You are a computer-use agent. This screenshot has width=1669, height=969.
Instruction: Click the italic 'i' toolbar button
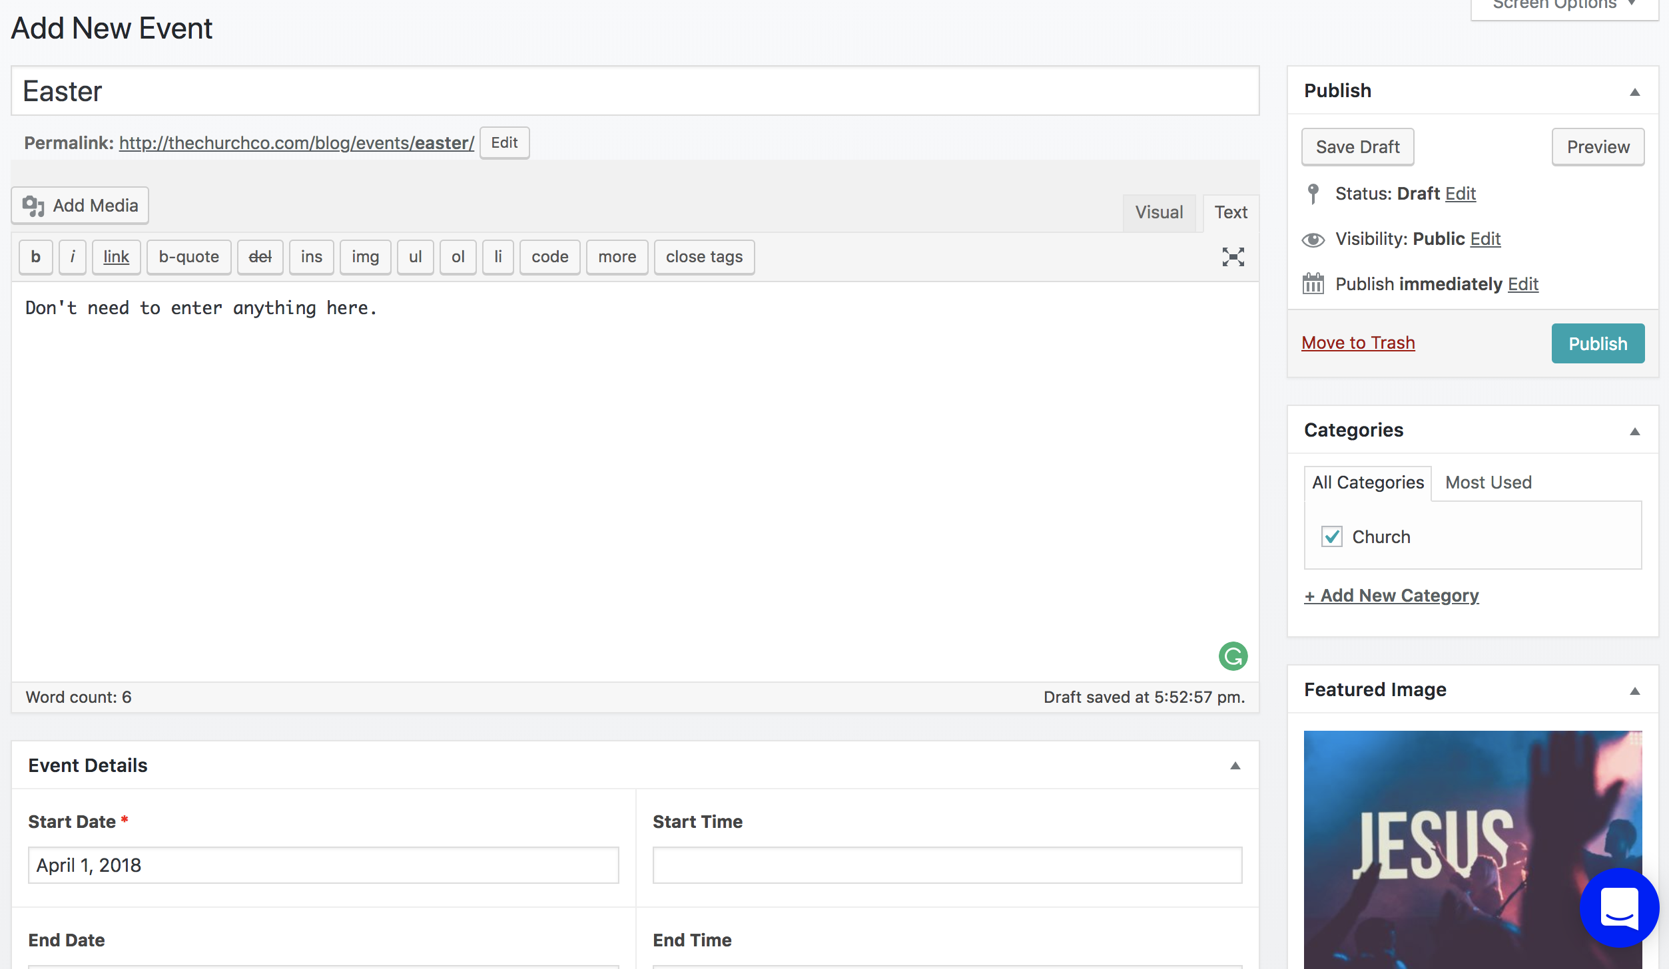[73, 257]
